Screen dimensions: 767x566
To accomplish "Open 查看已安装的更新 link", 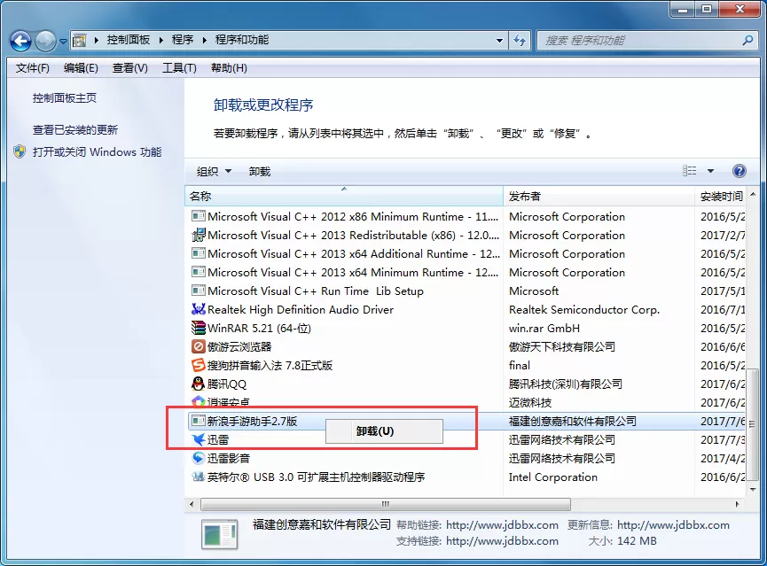I will point(75,130).
